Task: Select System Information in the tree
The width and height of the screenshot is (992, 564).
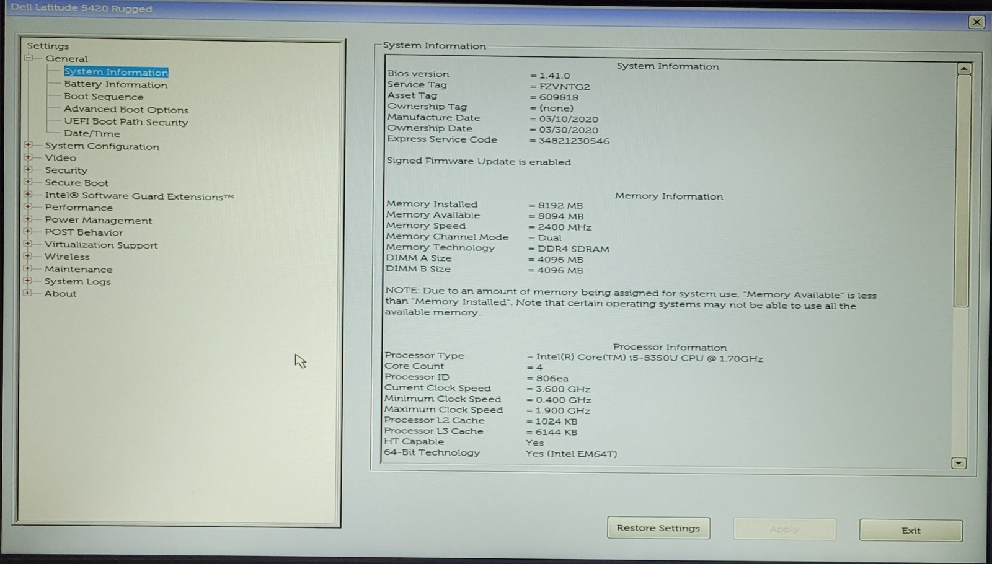Action: (x=116, y=72)
